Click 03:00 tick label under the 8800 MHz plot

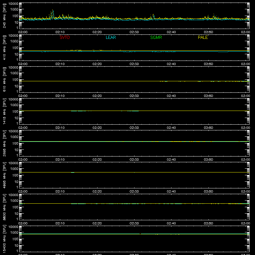coord(245,223)
